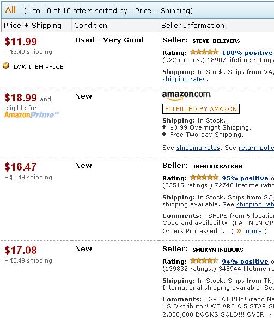Open the 95% positive rating link

[x=245, y=178]
